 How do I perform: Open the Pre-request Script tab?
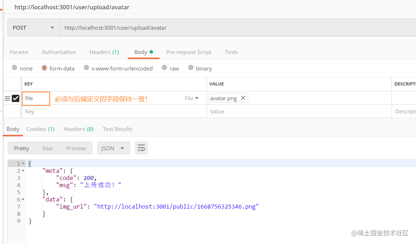point(189,52)
